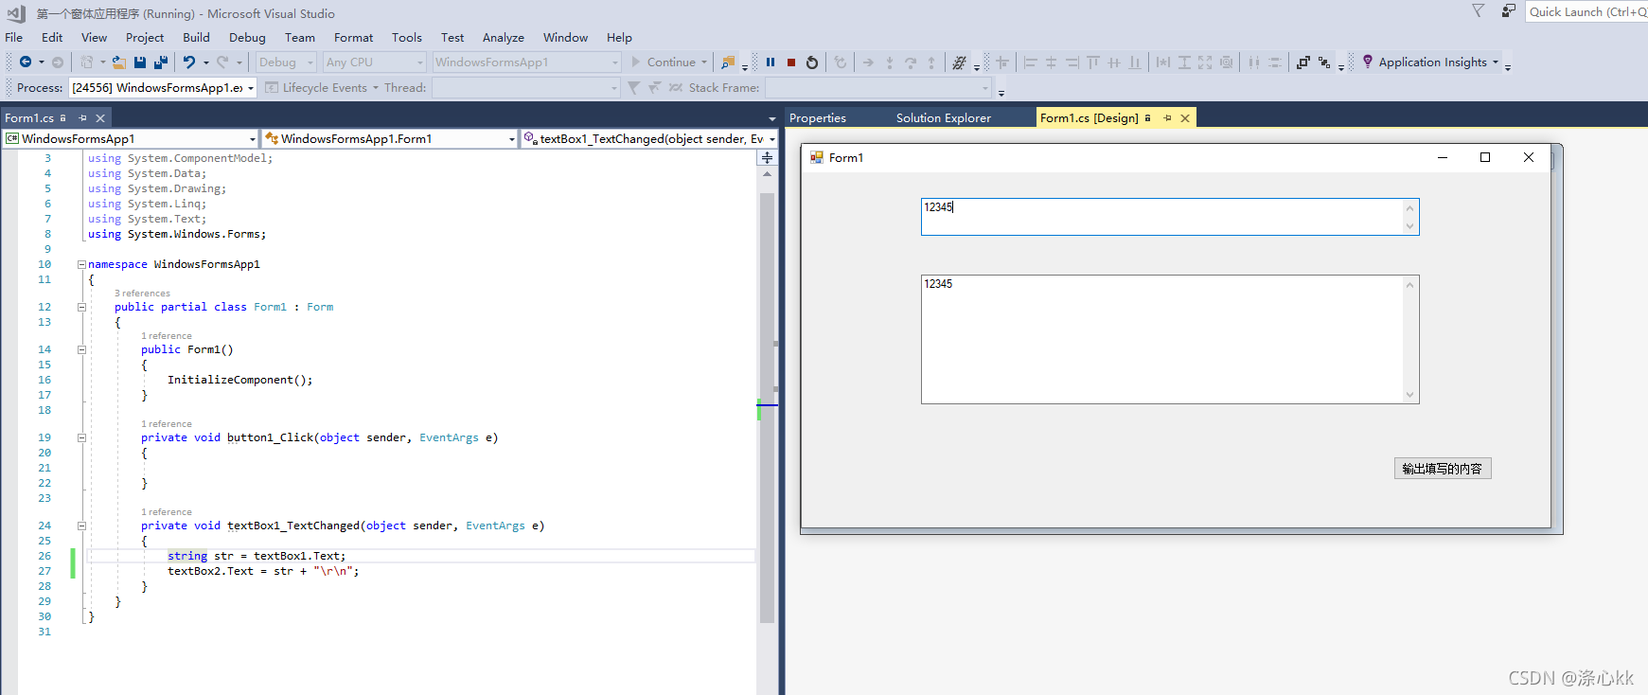Viewport: 1648px width, 695px height.
Task: Open the Build menu
Action: point(197,38)
